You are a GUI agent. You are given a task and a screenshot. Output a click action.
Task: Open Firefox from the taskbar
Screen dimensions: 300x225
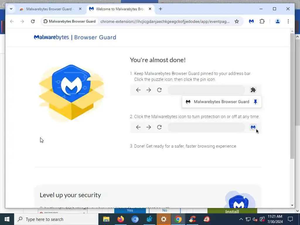tap(120, 219)
